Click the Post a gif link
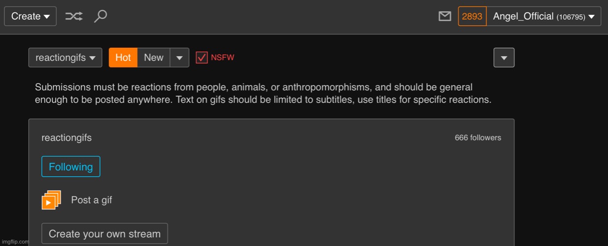 [92, 200]
